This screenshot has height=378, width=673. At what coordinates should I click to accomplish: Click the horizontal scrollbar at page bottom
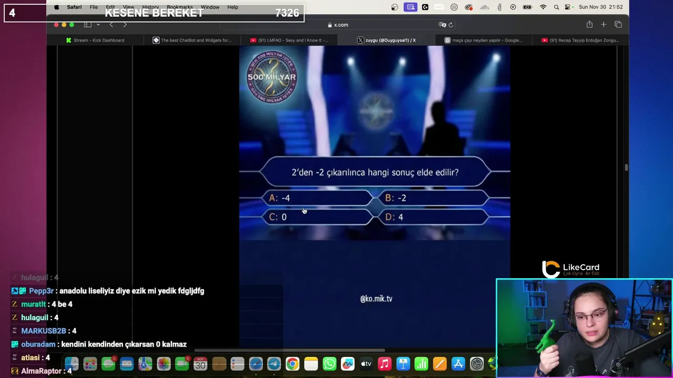pos(289,350)
